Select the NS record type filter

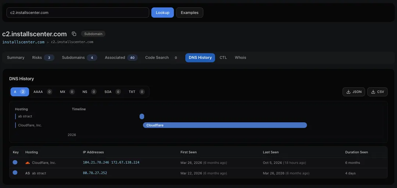89,92
